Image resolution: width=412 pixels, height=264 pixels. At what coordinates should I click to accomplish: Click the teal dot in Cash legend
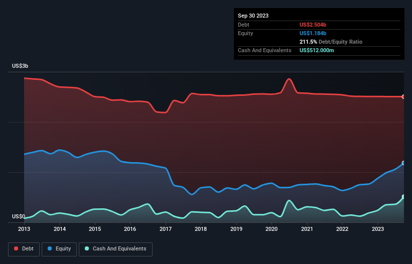click(x=87, y=248)
